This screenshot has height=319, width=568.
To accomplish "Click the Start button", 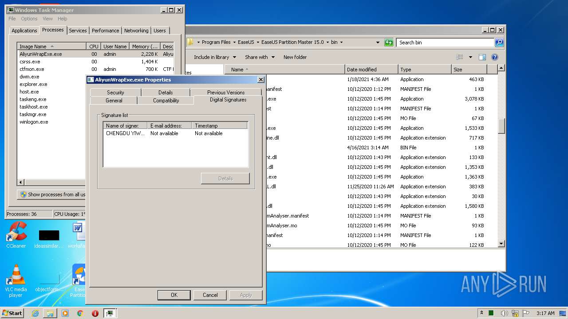I will click(x=12, y=313).
